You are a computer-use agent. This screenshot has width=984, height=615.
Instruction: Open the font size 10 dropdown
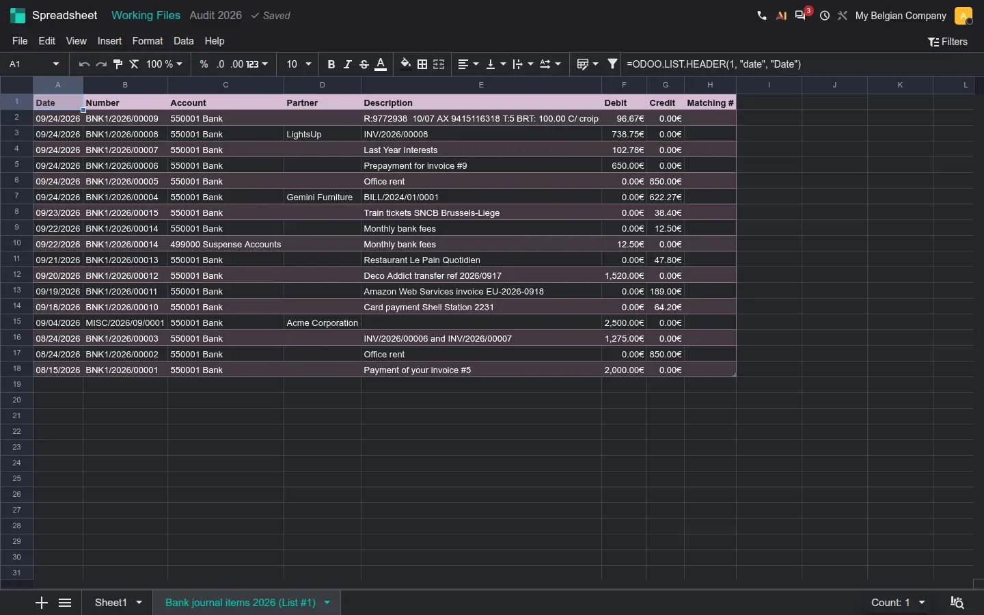(x=299, y=64)
